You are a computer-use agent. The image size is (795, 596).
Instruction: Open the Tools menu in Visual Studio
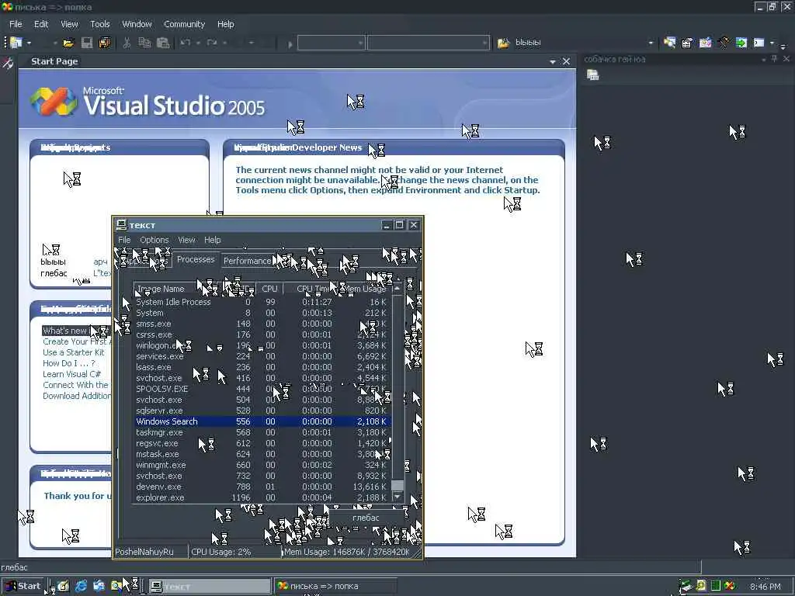100,24
